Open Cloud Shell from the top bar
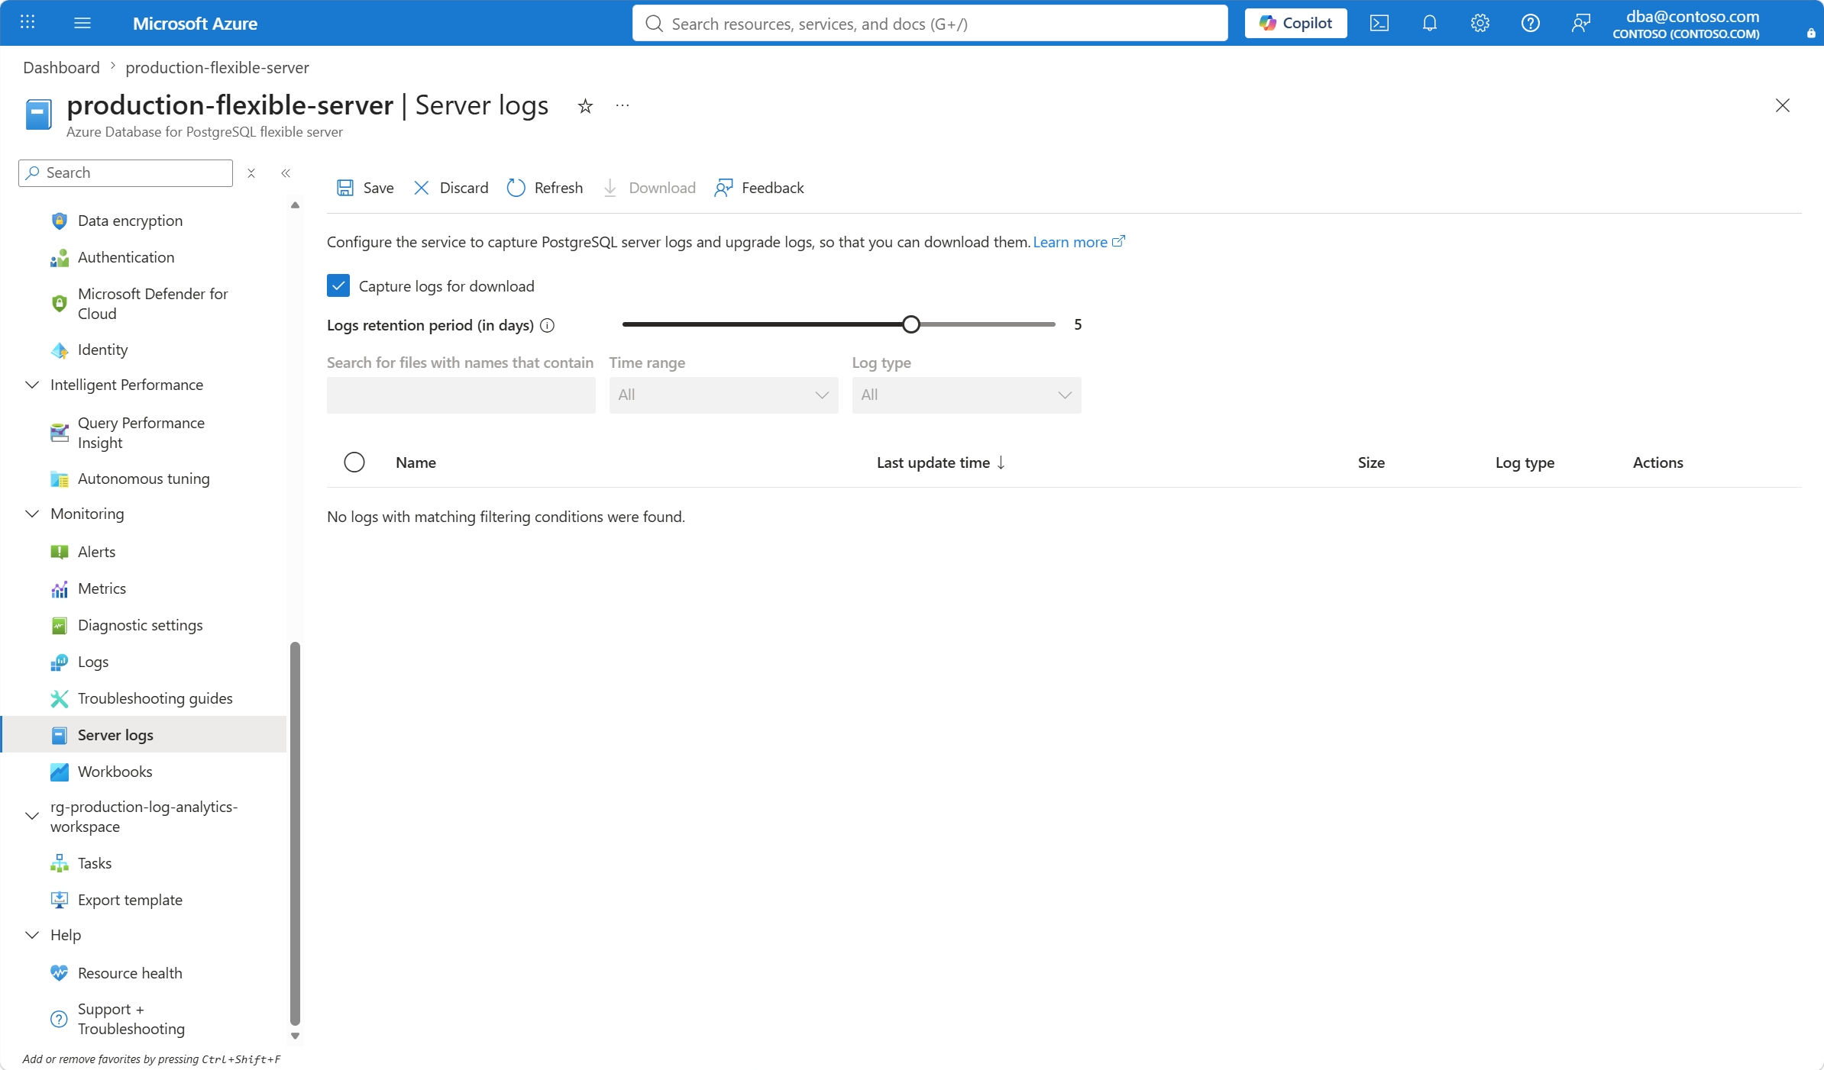This screenshot has width=1824, height=1070. point(1379,23)
